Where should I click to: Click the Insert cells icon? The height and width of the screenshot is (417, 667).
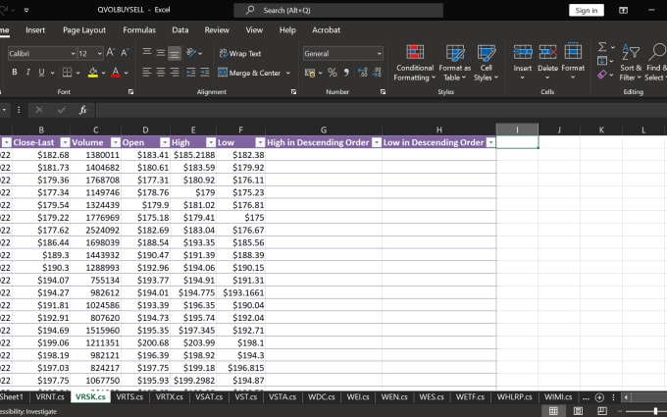pyautogui.click(x=523, y=52)
